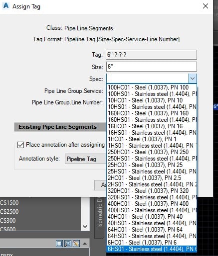The image size is (218, 256).
Task: Click the first panel view icon at bottom
Action: pos(59,244)
